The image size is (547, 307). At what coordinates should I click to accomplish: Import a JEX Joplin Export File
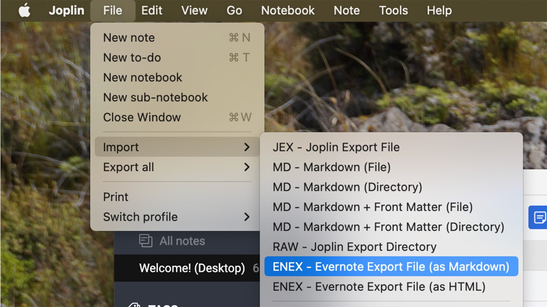336,147
